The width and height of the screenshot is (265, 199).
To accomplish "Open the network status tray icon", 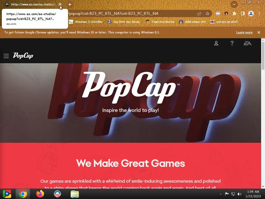I will tap(233, 194).
